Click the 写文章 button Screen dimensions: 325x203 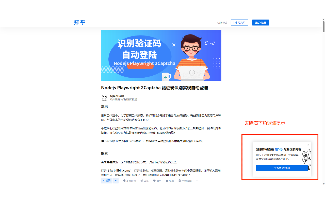tap(239, 23)
